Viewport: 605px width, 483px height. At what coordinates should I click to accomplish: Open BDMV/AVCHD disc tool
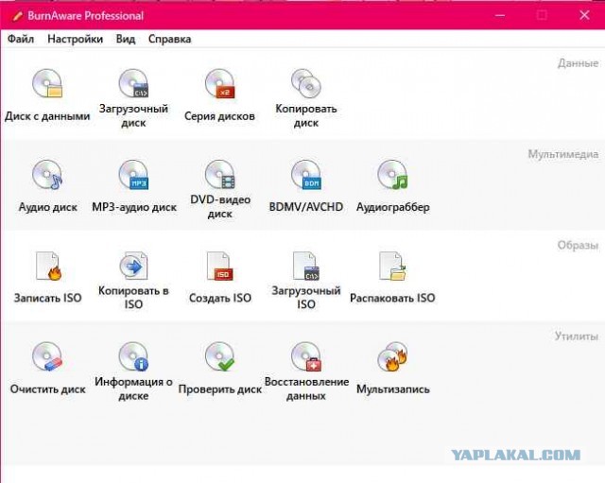(x=306, y=186)
